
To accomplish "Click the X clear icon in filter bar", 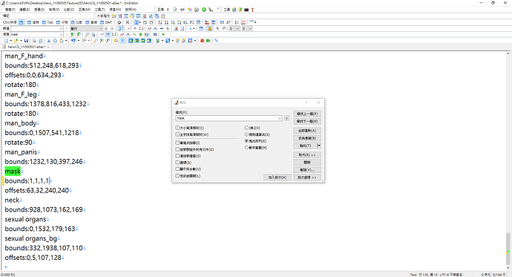I will point(112,28).
